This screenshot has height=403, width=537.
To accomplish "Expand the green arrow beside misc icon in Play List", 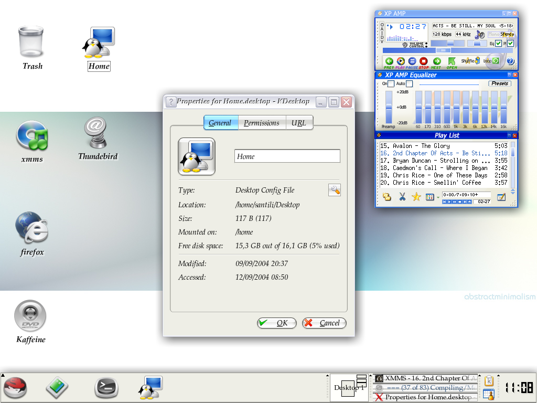I will (x=438, y=198).
